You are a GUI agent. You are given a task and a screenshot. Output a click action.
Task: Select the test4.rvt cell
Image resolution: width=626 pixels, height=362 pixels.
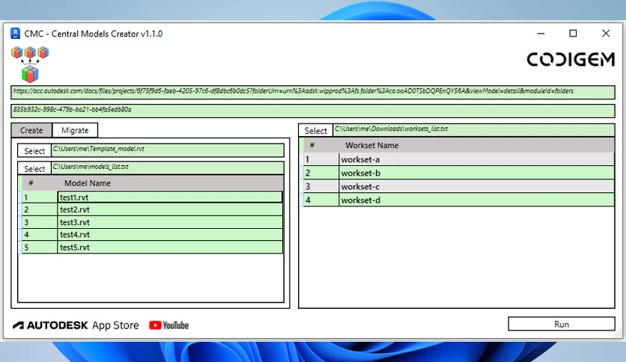point(170,234)
